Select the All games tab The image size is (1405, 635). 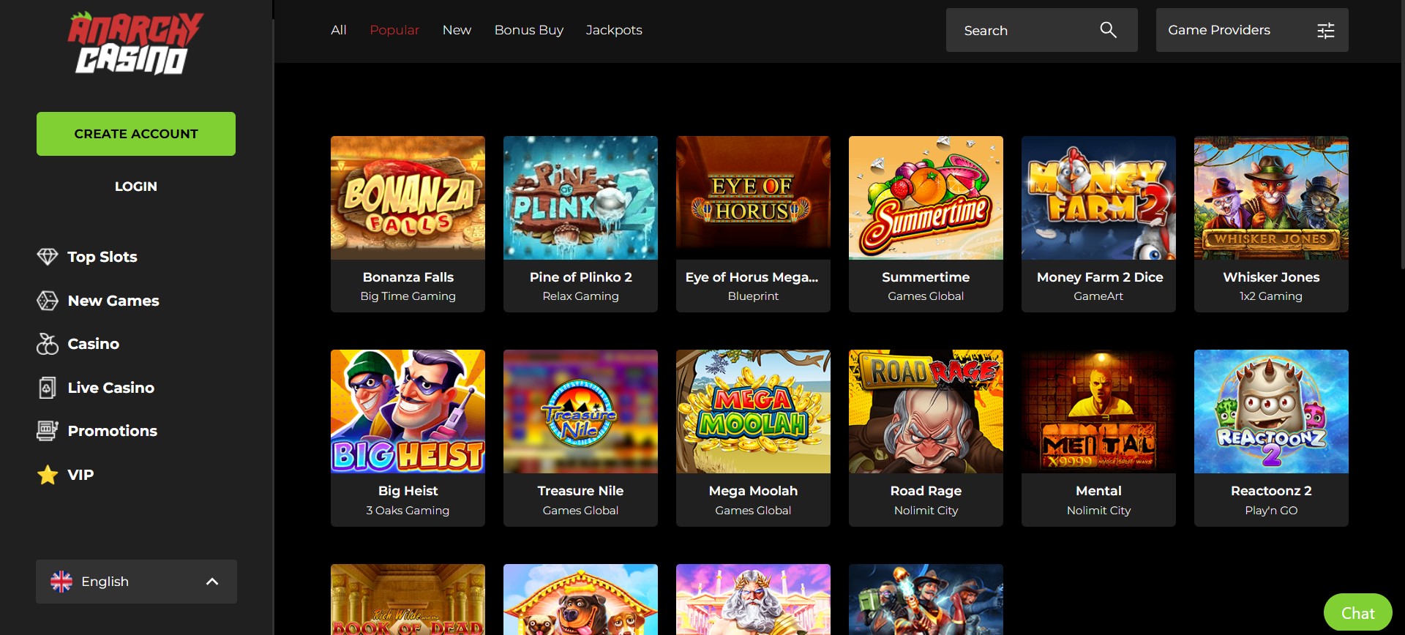tap(338, 30)
